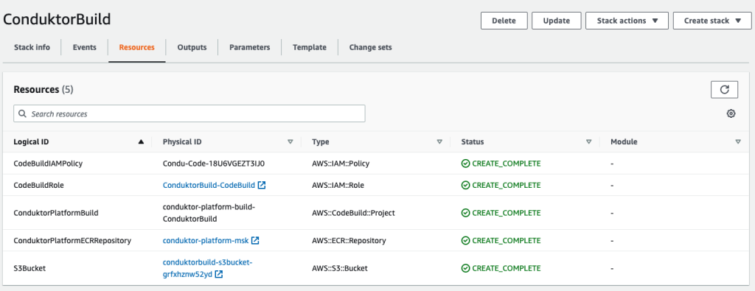Click AWS::ECR::Repository type cell
Viewport: 755px width, 291px height.
point(349,240)
